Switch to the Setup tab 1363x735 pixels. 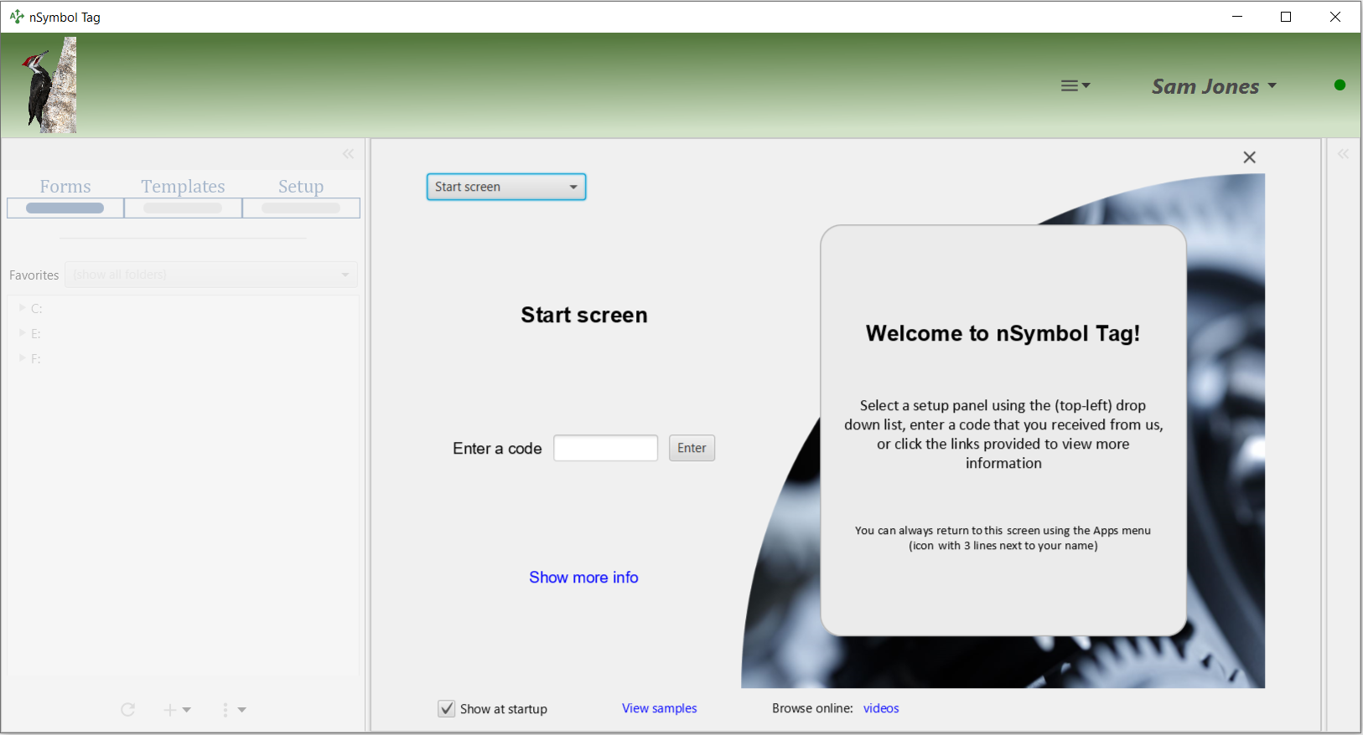[x=301, y=197]
